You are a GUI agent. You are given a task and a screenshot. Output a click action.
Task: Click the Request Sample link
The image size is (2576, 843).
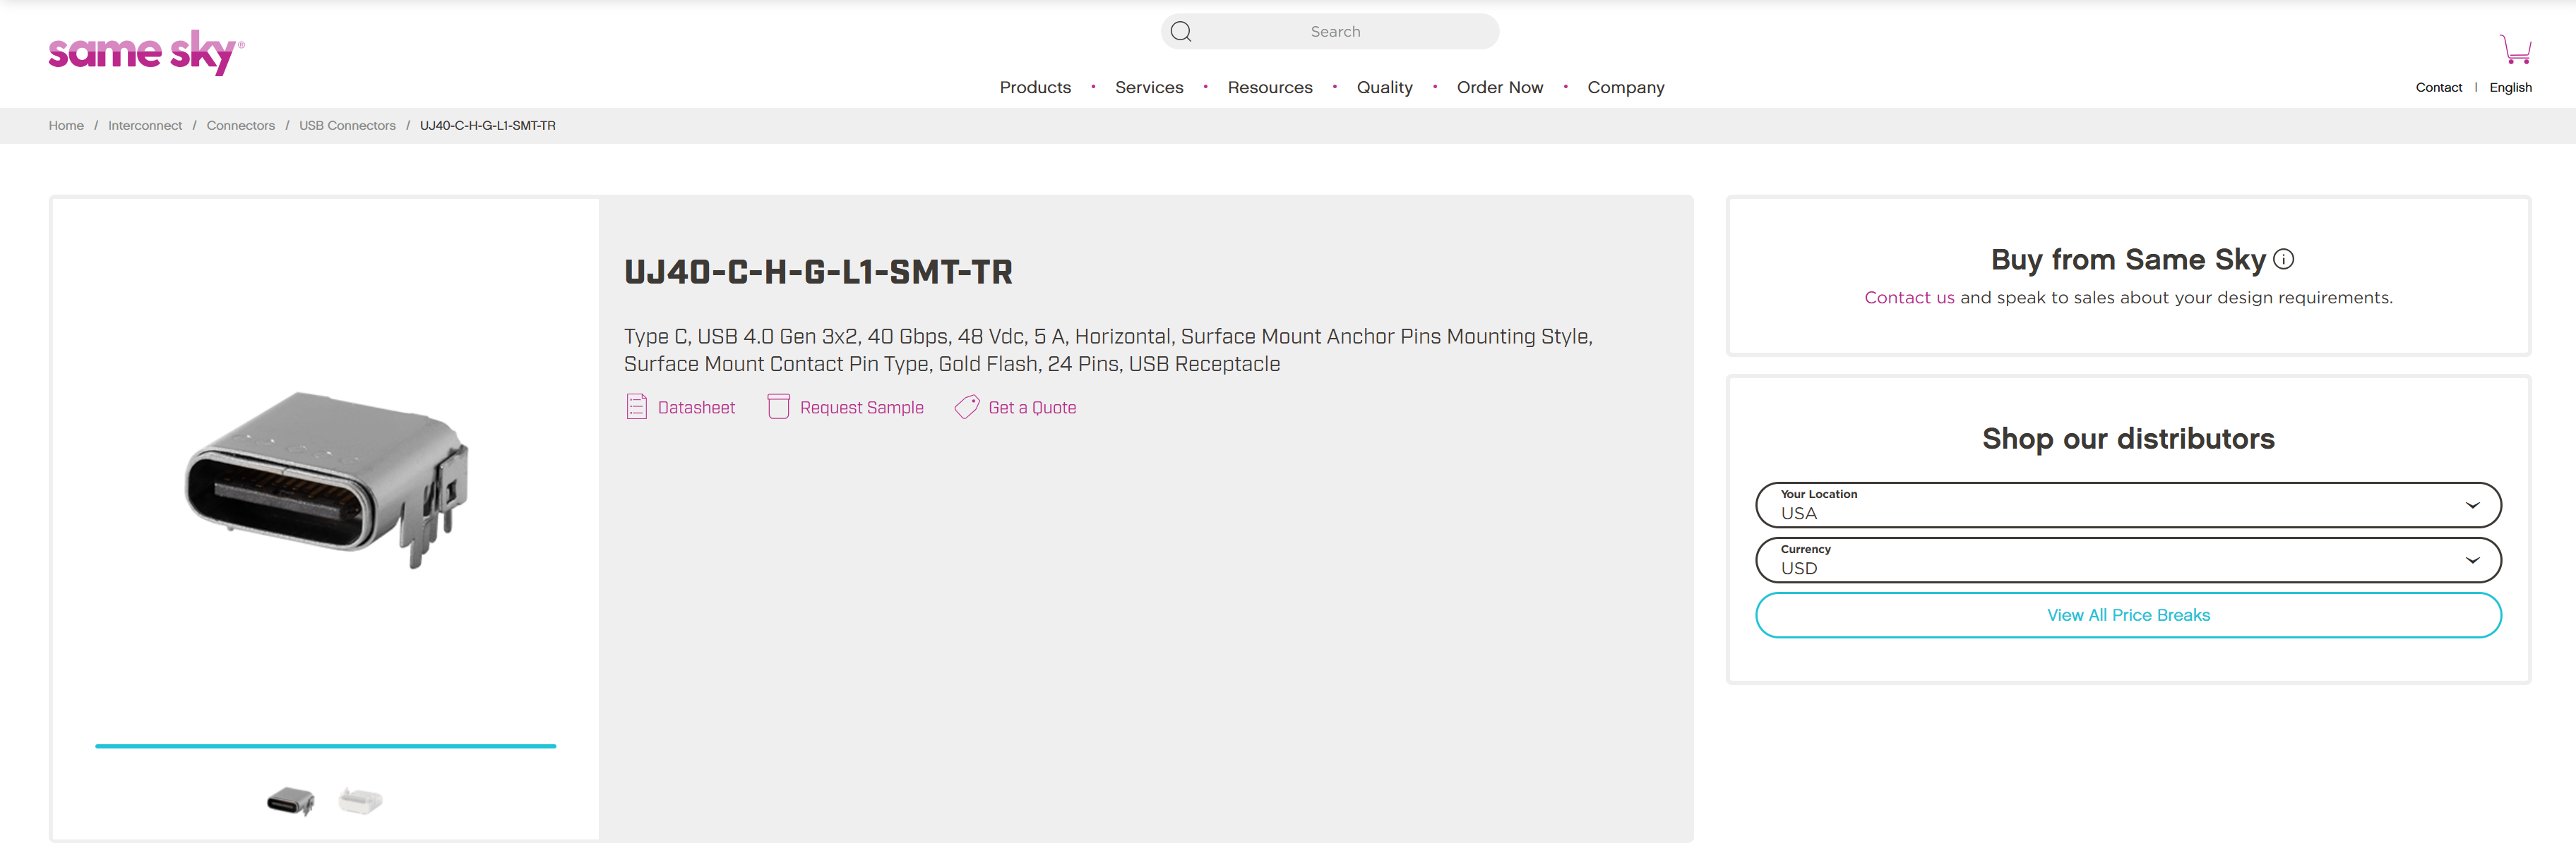pyautogui.click(x=861, y=408)
